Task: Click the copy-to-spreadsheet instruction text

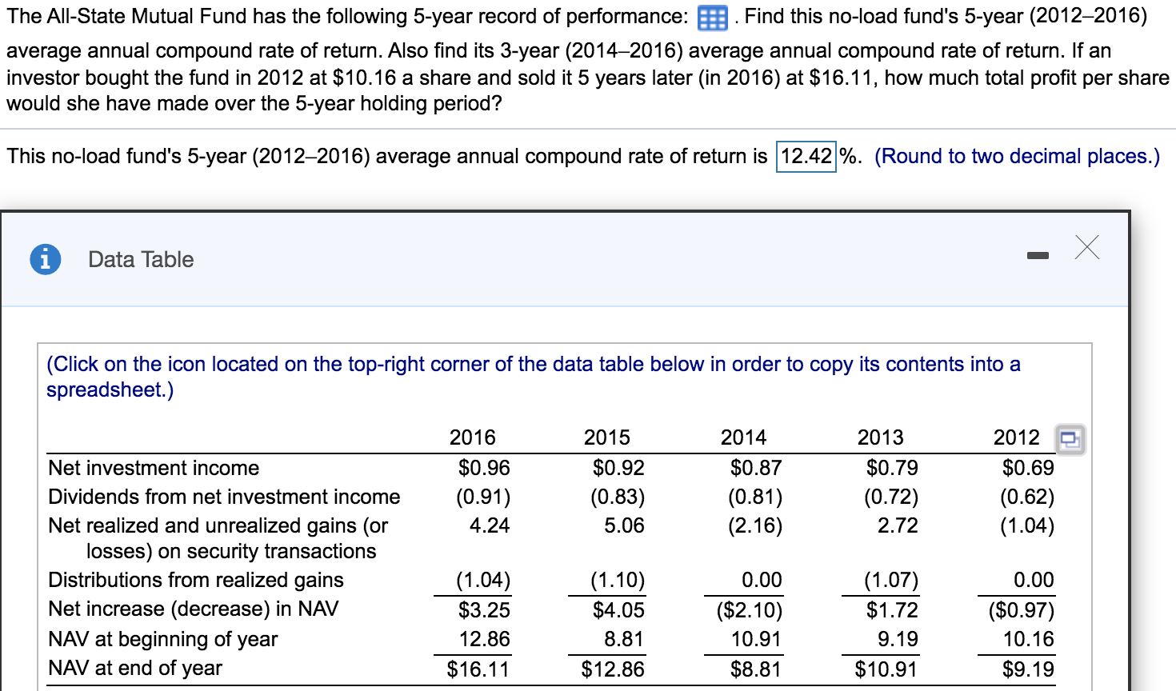Action: coord(534,377)
